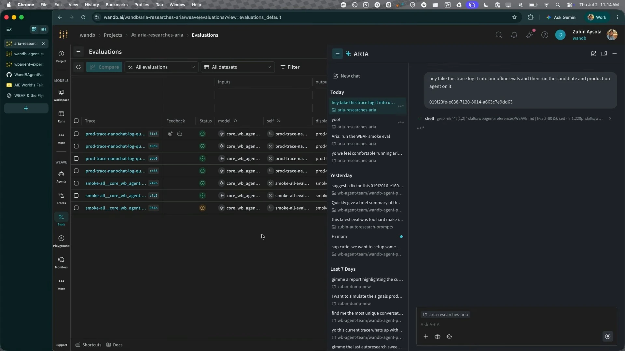Screen dimensions: 625x351
Task: Open the Project overview in the sidebar
Action: pos(61,57)
